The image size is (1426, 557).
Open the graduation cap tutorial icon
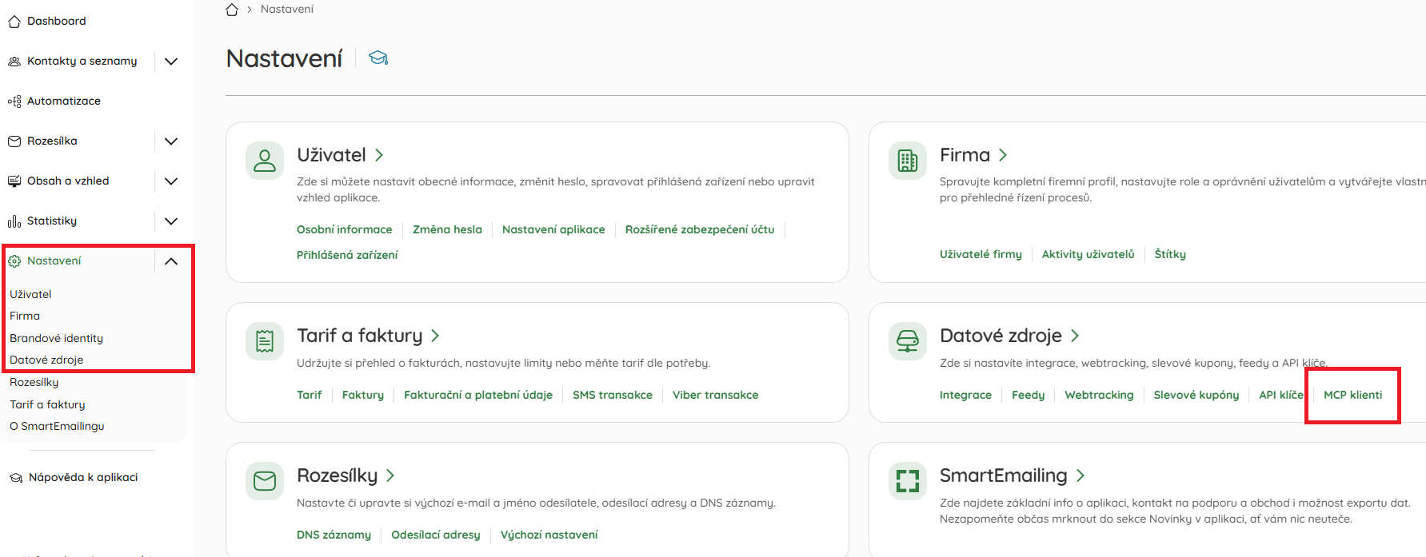(x=378, y=58)
